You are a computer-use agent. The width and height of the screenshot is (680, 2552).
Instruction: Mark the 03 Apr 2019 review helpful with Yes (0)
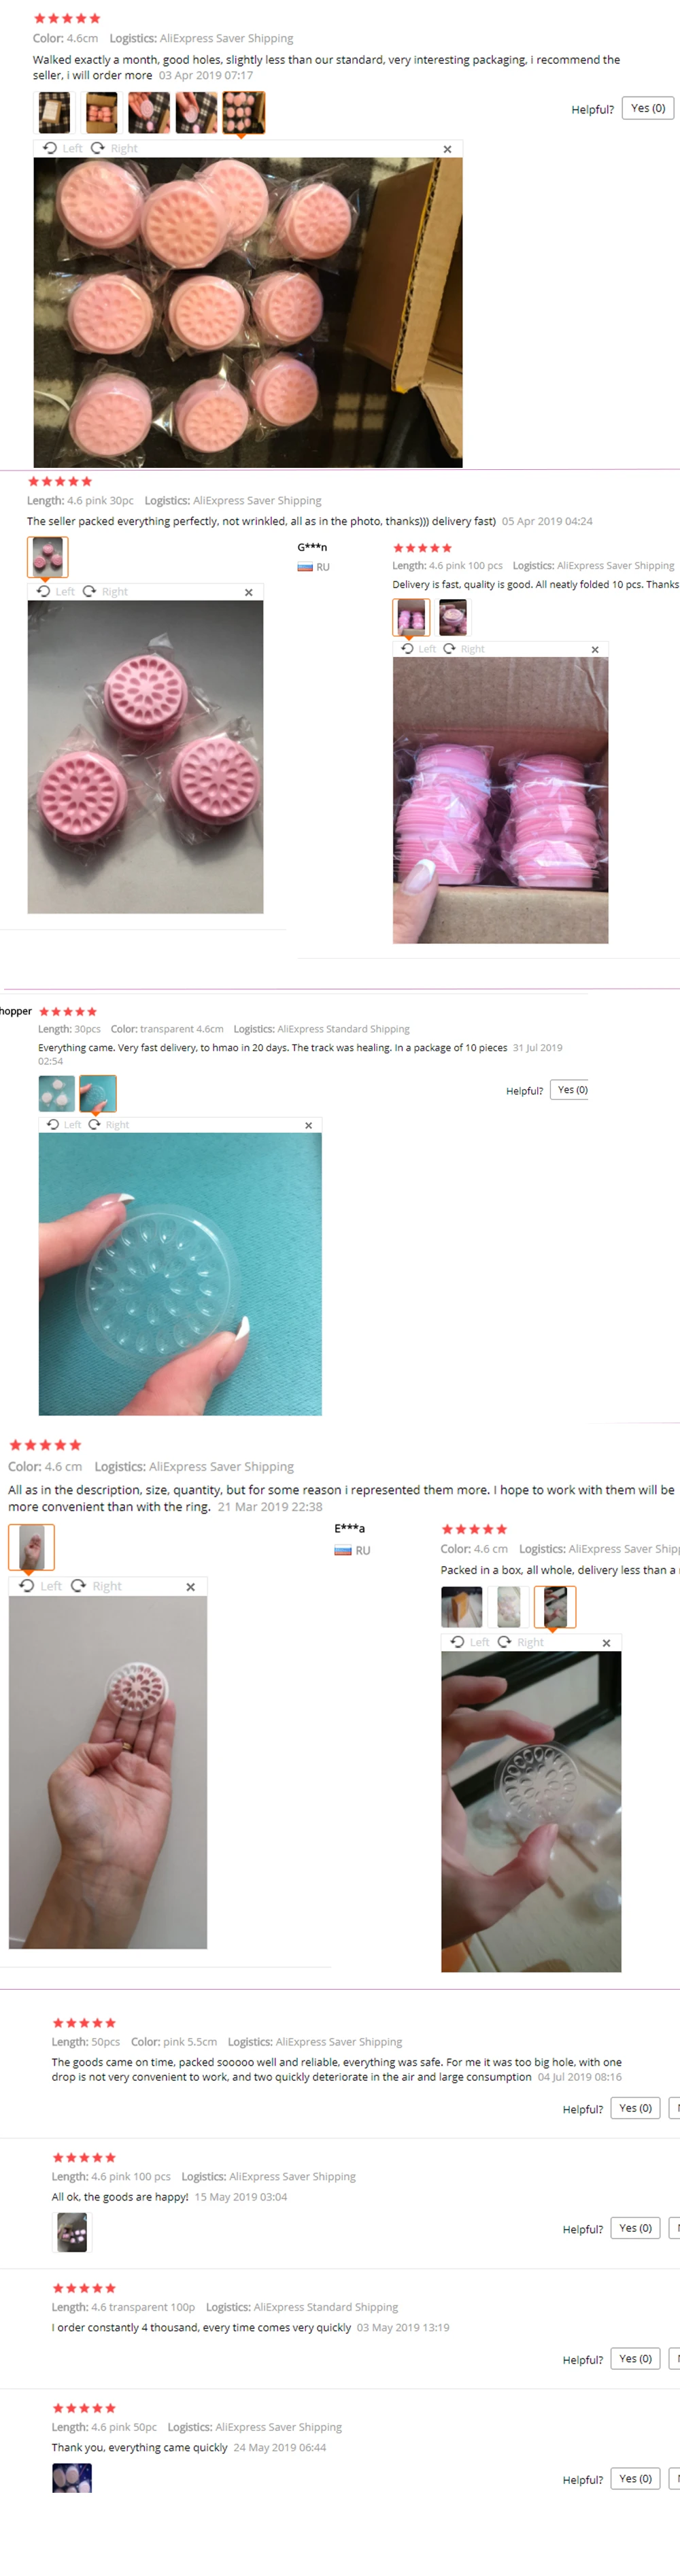tap(648, 108)
